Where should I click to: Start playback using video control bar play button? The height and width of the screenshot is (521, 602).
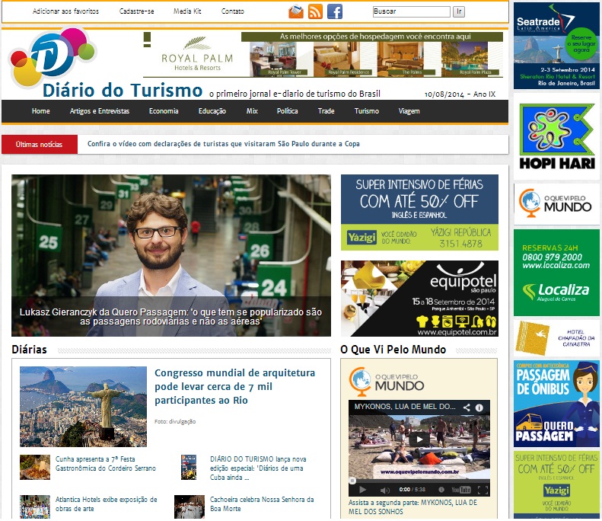click(362, 490)
